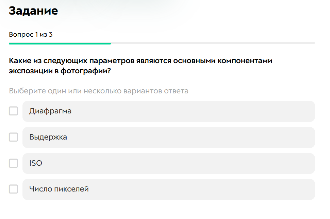This screenshot has height=219, width=330.
Task: Click the ISO answer text label
Action: (35, 163)
